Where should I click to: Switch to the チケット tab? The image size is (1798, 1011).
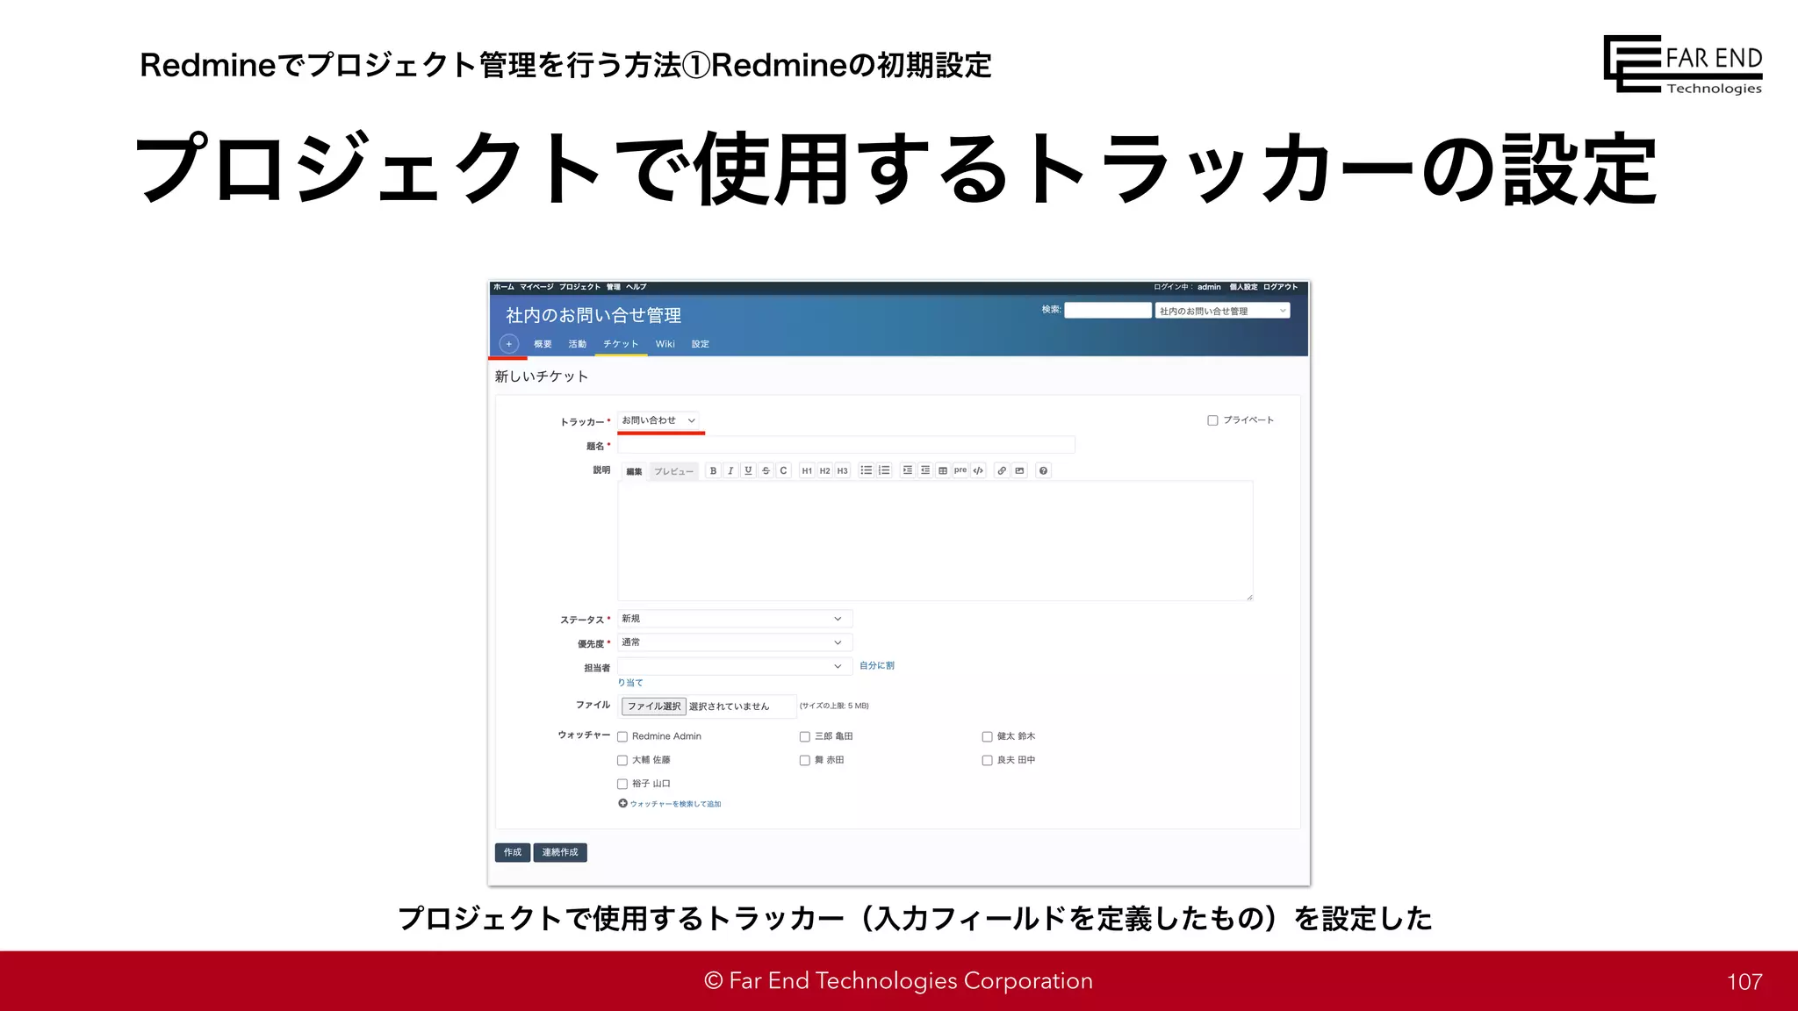[x=621, y=344]
